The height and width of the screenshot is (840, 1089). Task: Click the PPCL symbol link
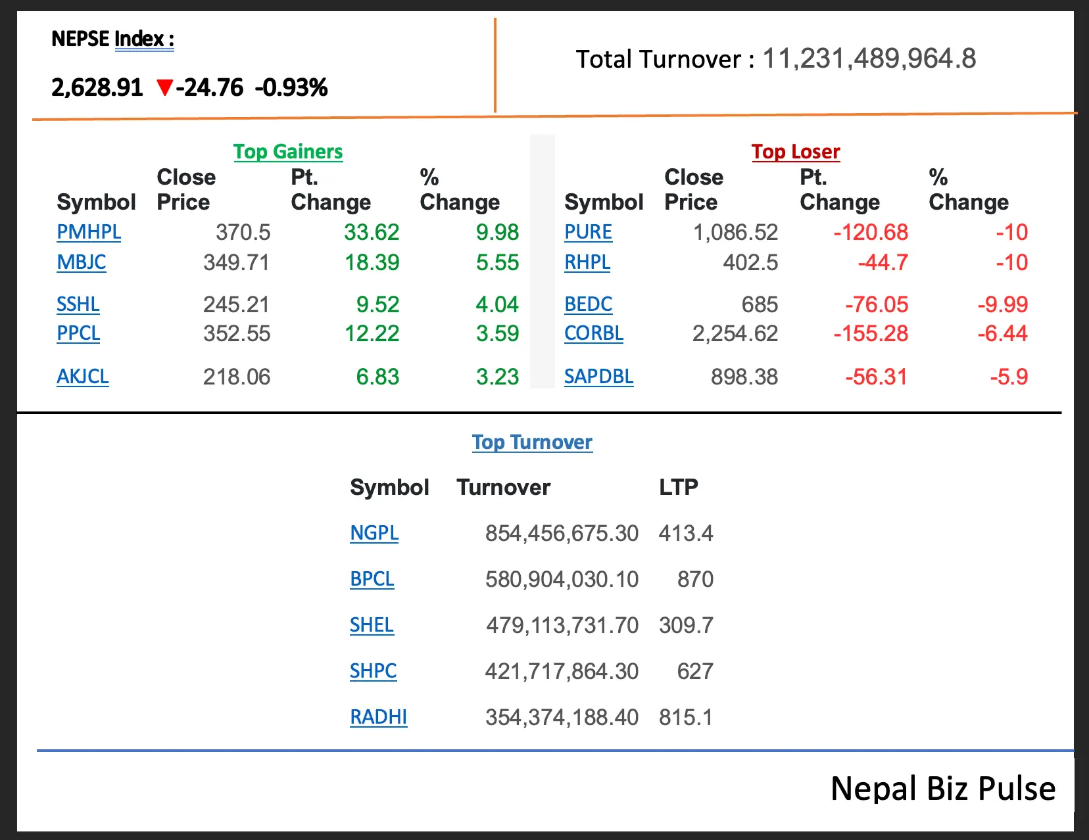point(78,333)
